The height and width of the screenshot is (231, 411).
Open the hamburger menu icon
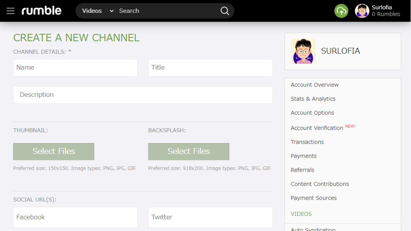tap(10, 11)
